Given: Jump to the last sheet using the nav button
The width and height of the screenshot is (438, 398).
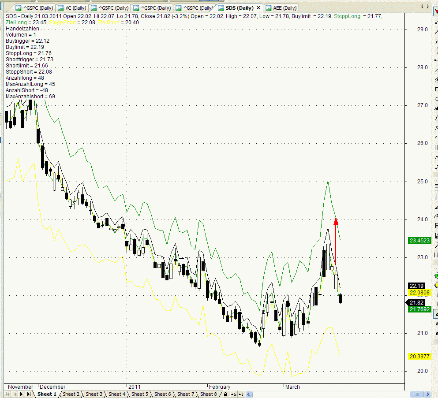Looking at the screenshot, I should point(29,394).
